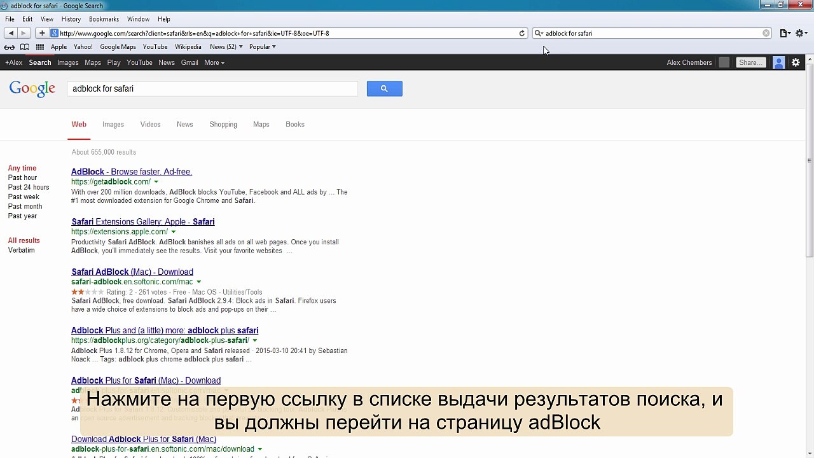The width and height of the screenshot is (814, 458).
Task: Open Google settings gear in black bar
Action: 796,62
